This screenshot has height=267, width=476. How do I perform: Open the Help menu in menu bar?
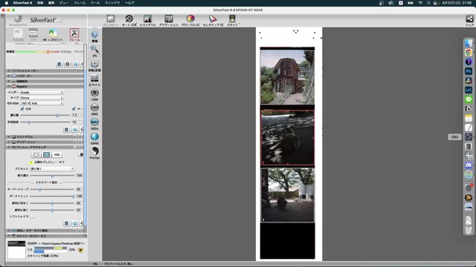[x=129, y=3]
